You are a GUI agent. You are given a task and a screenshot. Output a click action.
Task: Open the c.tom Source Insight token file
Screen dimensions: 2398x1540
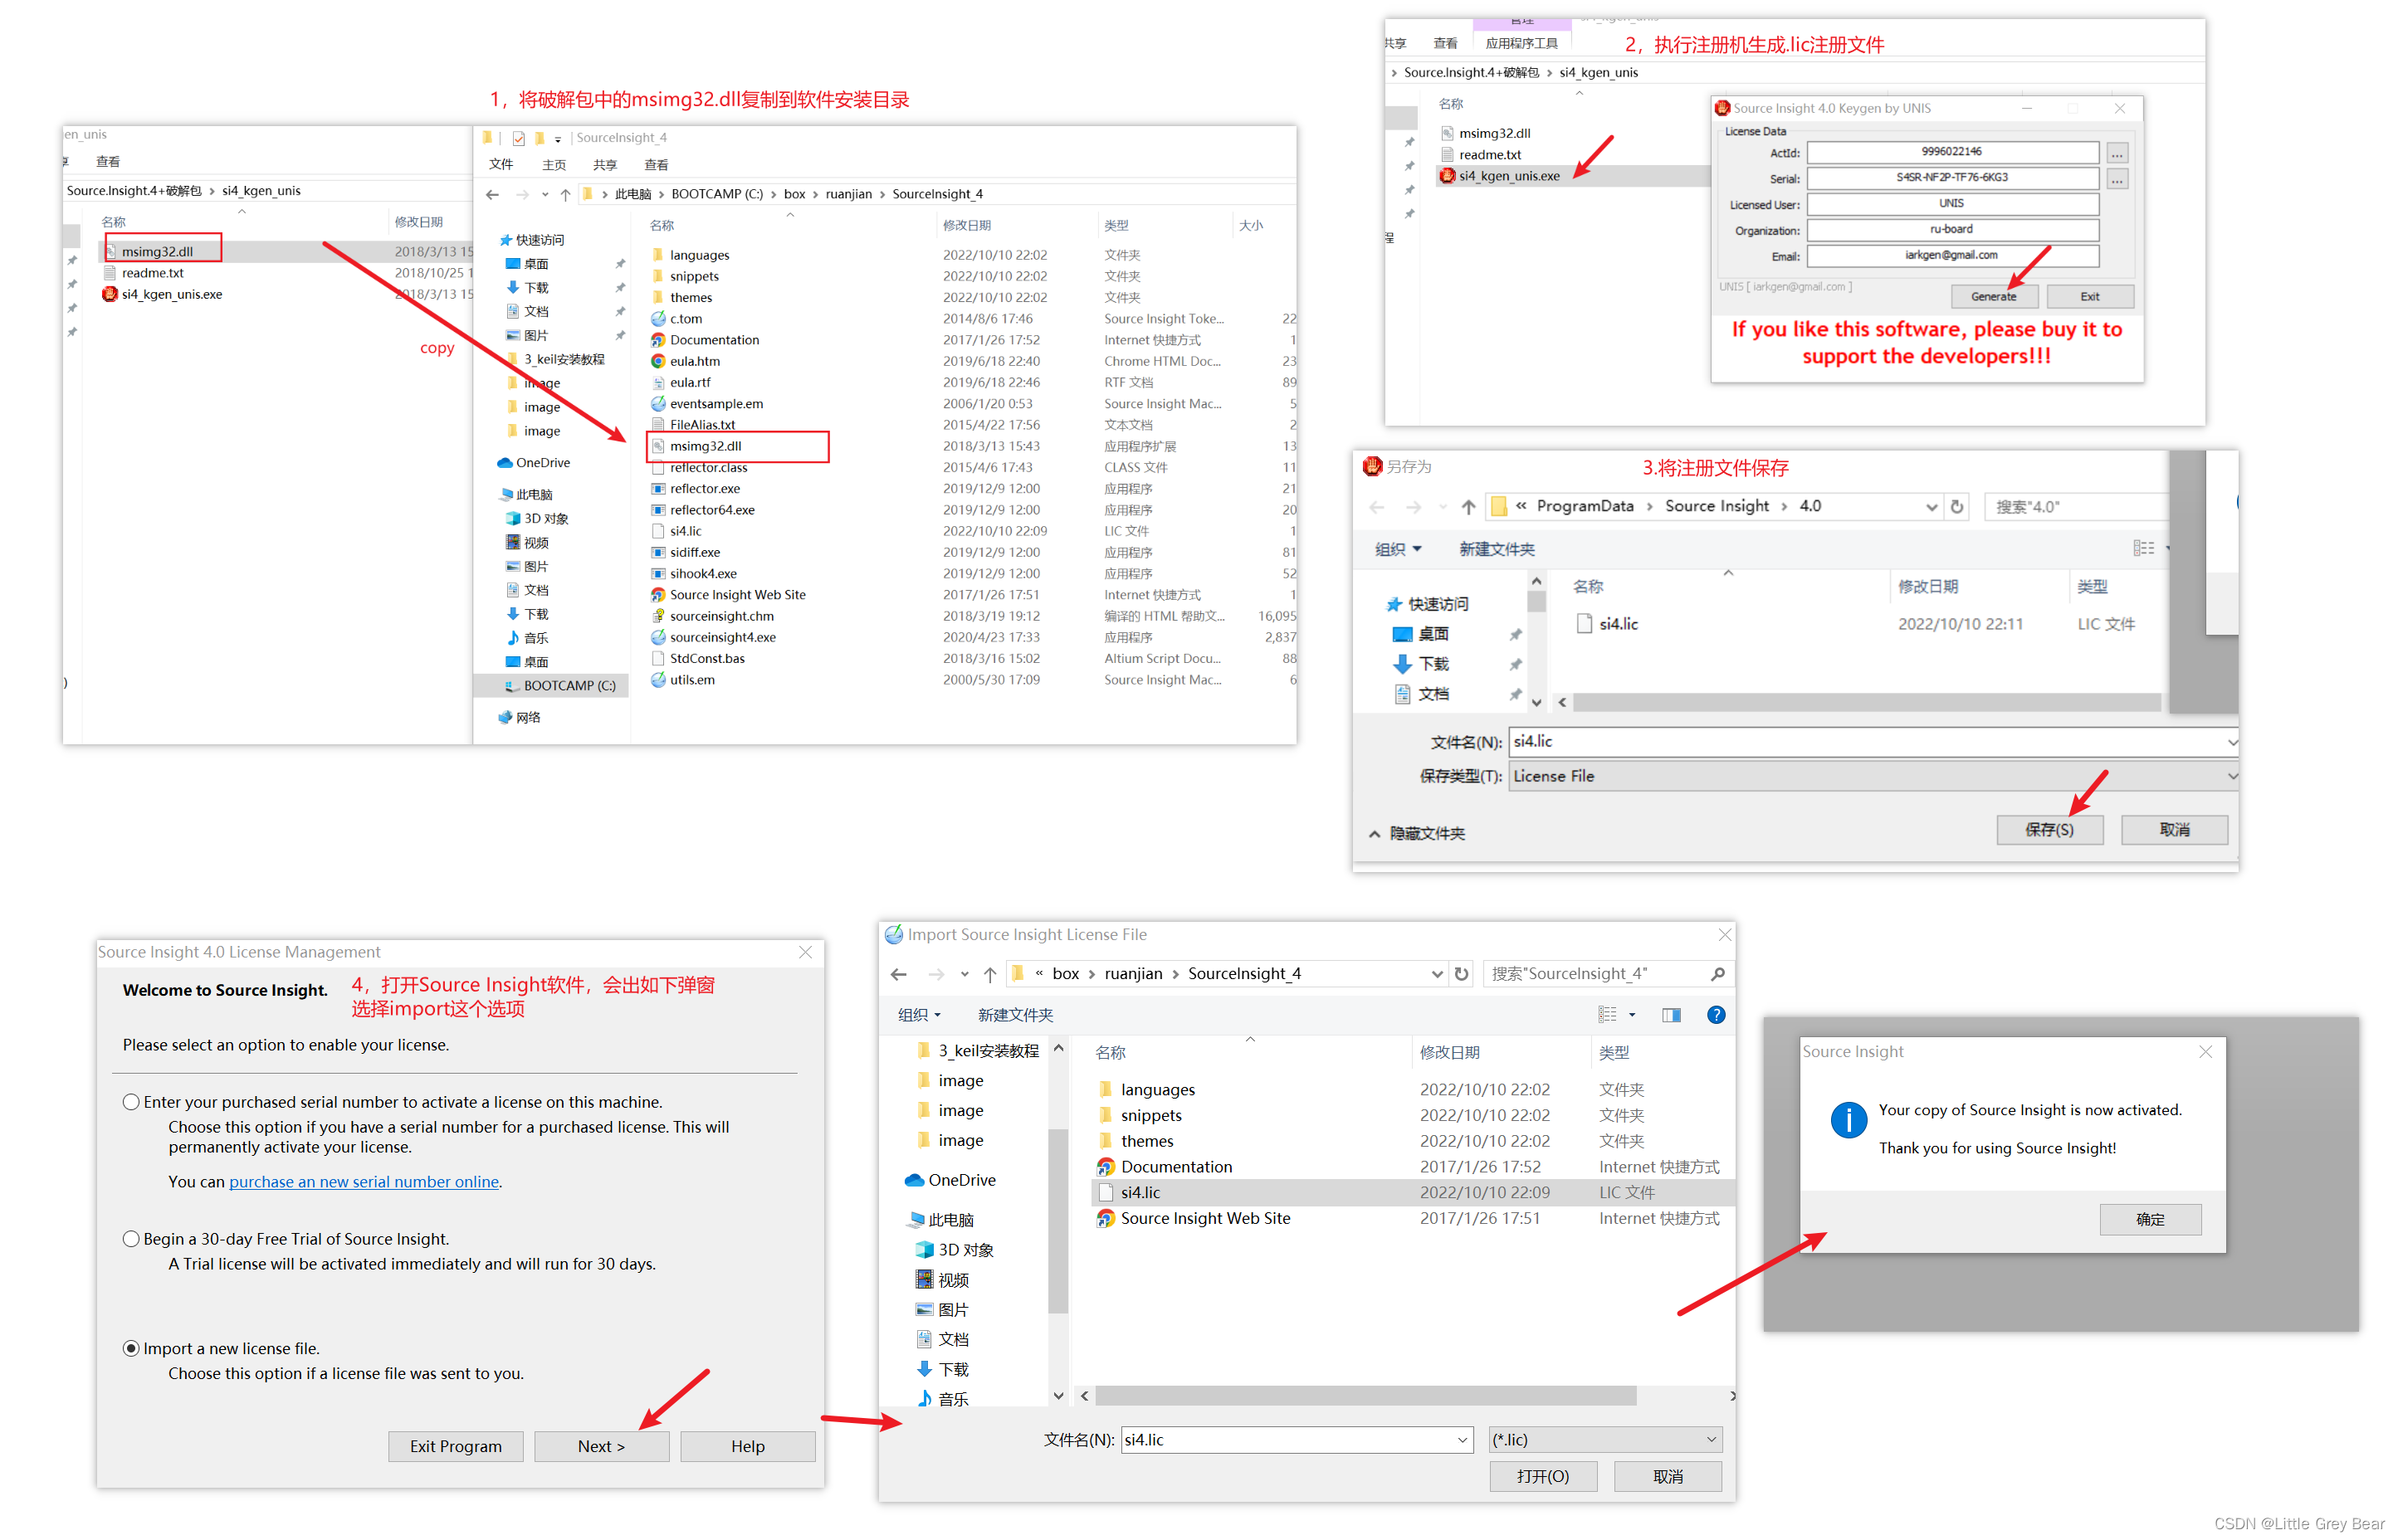pyautogui.click(x=686, y=319)
